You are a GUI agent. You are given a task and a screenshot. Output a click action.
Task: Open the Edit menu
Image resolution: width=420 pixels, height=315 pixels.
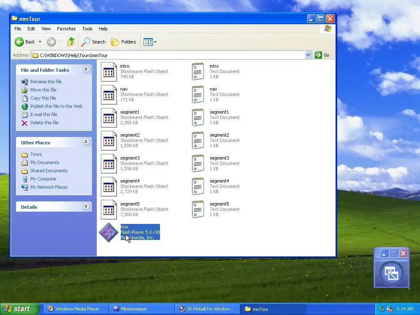[31, 29]
